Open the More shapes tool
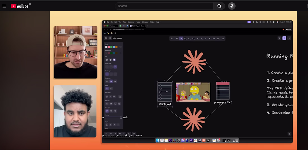The width and height of the screenshot is (308, 150). coord(223,38)
